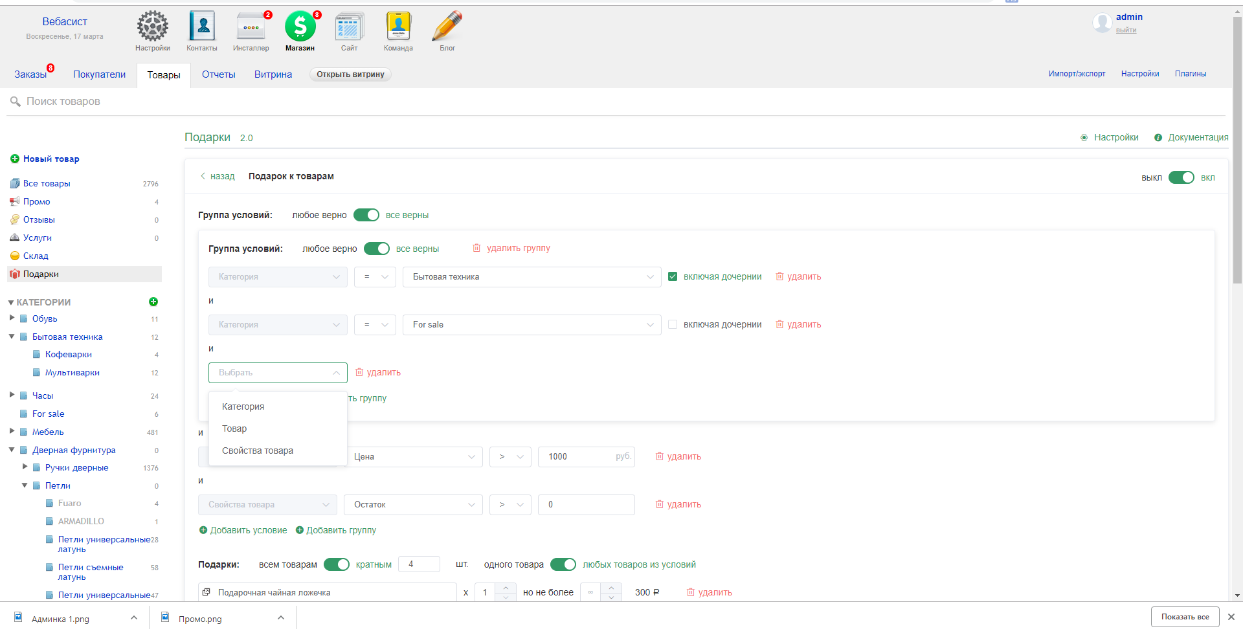The height and width of the screenshot is (633, 1243).
Task: Expand the Обувь category tree node
Action: 12,318
